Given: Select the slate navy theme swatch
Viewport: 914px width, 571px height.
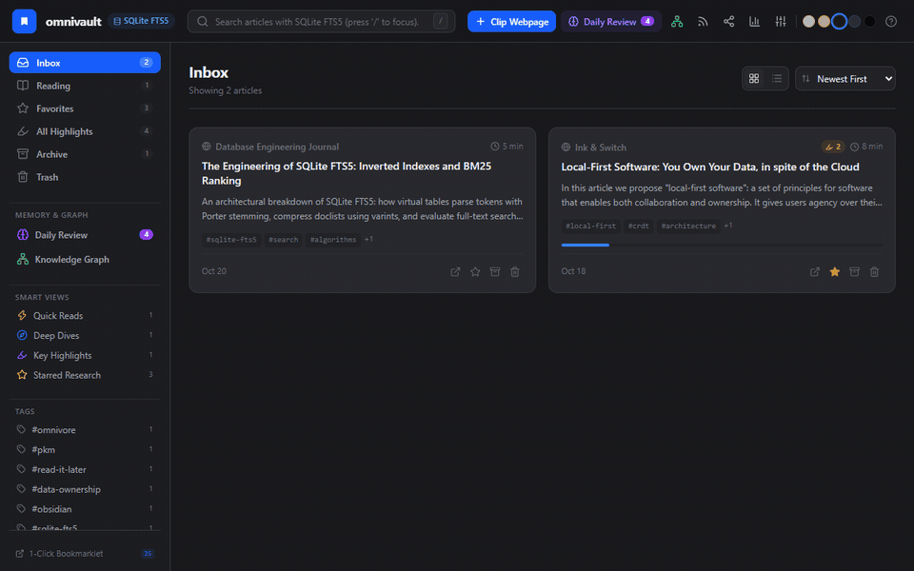Looking at the screenshot, I should pyautogui.click(x=855, y=22).
